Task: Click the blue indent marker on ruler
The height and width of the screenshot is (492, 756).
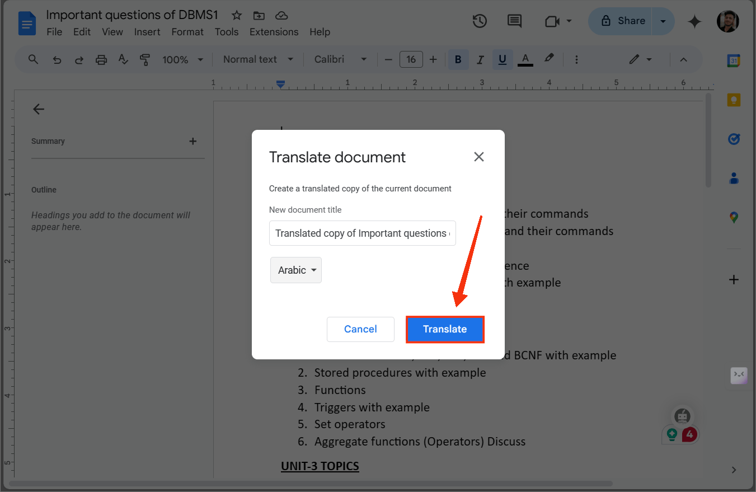Action: click(x=280, y=85)
